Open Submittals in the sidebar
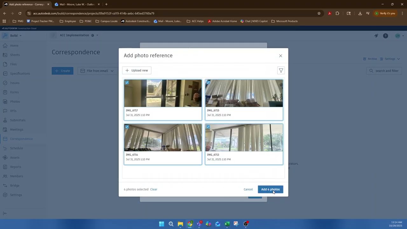 pos(17,120)
